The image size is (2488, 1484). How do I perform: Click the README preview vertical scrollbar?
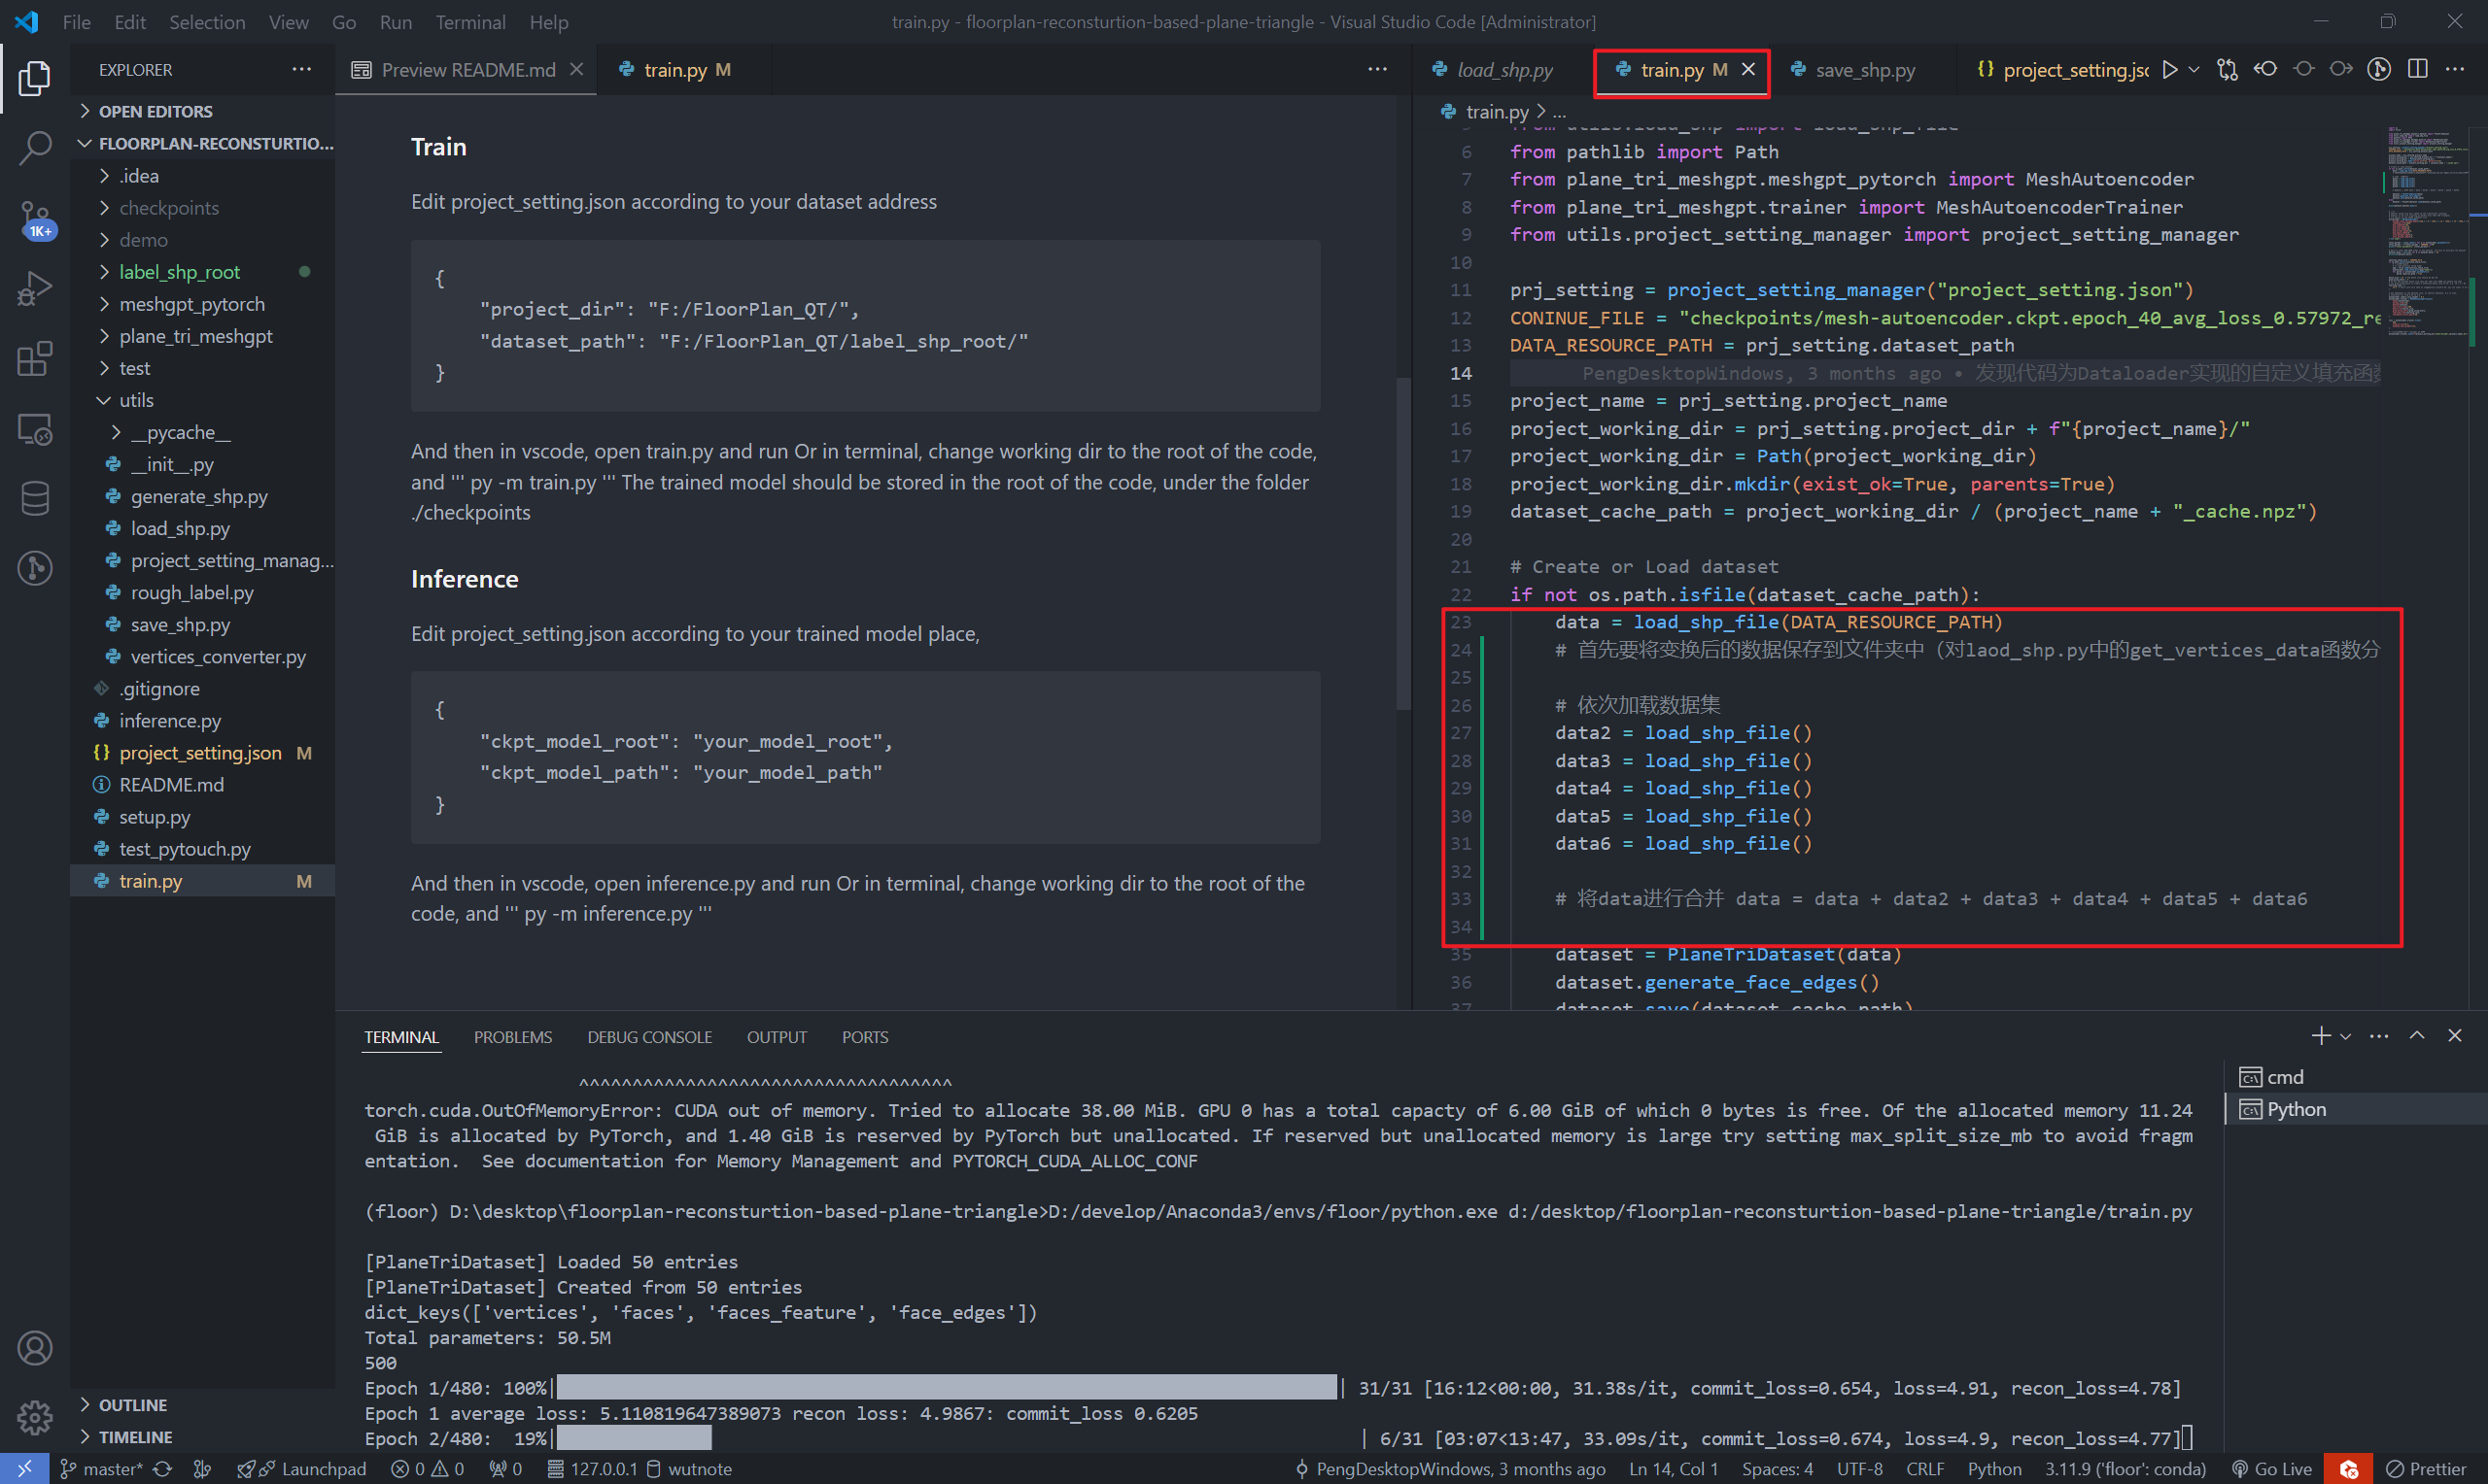point(1402,543)
